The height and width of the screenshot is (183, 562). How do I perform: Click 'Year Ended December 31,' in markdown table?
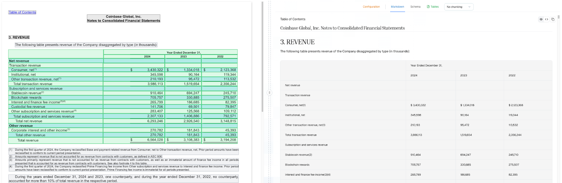(x=426, y=65)
